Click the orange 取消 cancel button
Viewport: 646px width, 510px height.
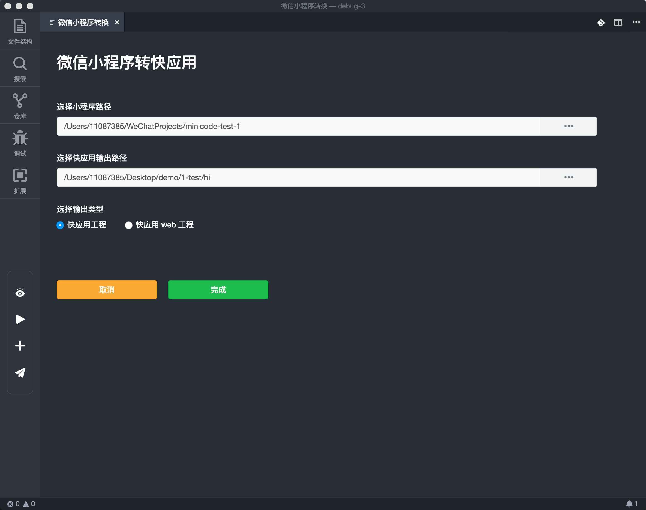coord(107,290)
